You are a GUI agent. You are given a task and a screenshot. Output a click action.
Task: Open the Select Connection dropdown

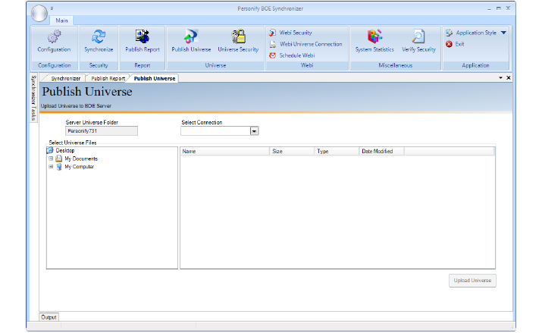coord(254,130)
